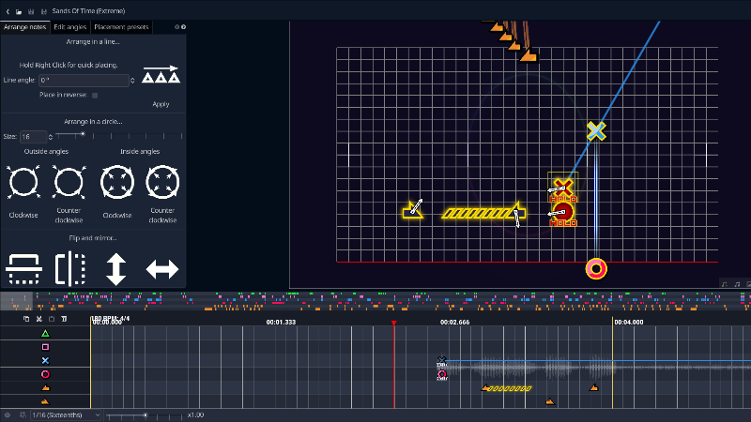The height and width of the screenshot is (422, 751).
Task: Click the delete trash icon above timeline
Action: 64,319
